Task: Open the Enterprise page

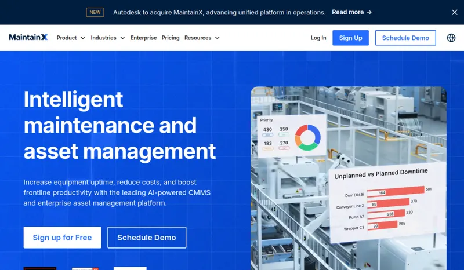Action: click(143, 38)
